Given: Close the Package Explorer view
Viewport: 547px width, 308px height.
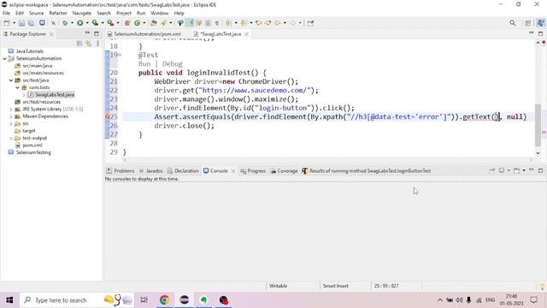Looking at the screenshot, I should pos(51,34).
